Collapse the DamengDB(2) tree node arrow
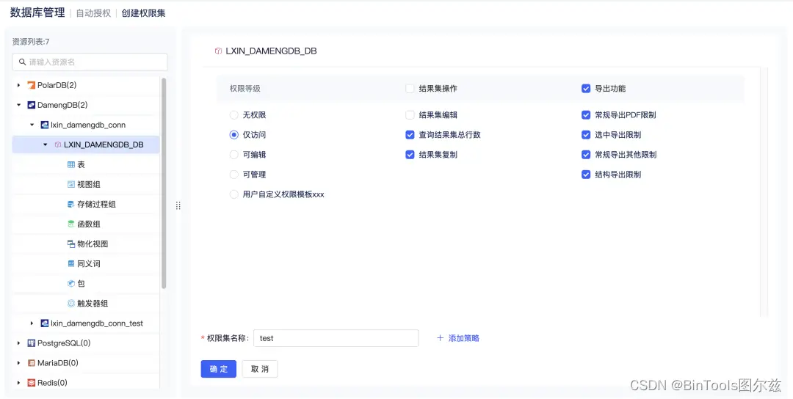Image resolution: width=793 pixels, height=399 pixels. (x=18, y=105)
